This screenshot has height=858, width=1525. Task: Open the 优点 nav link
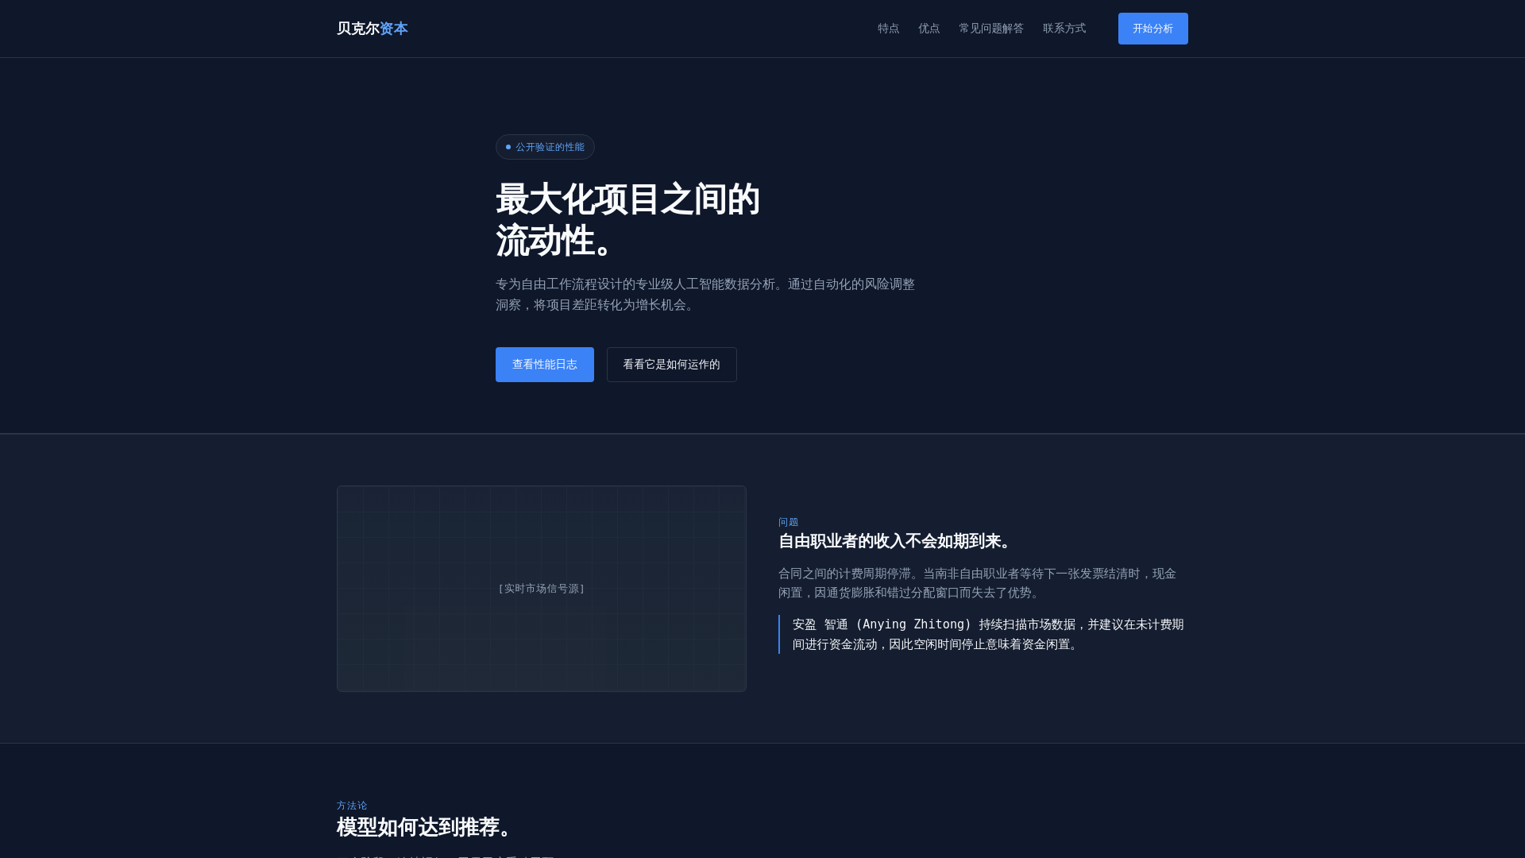[929, 29]
